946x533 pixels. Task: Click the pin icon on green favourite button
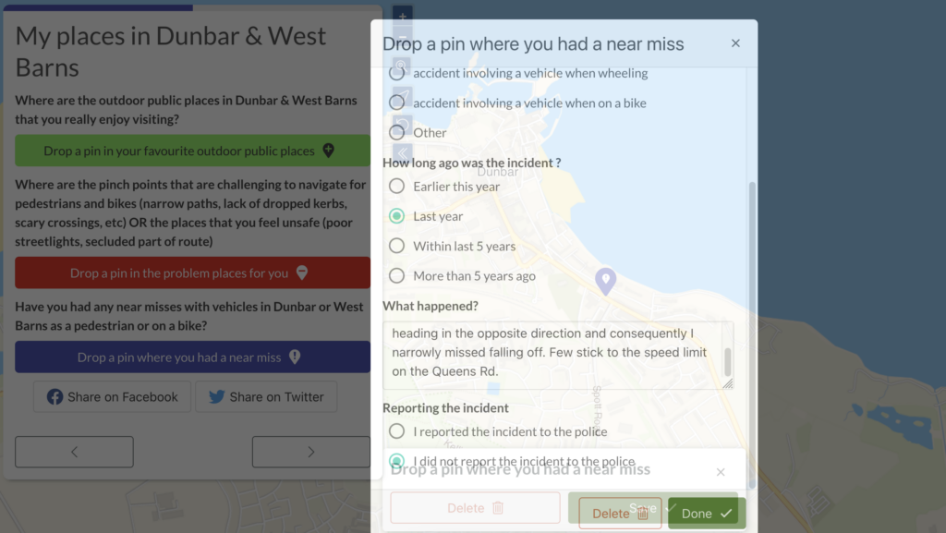[x=328, y=151]
